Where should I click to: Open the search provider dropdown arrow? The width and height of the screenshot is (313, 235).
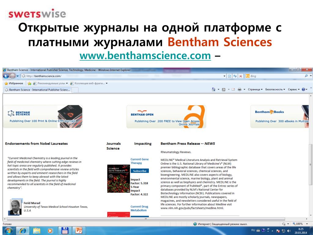point(311,76)
